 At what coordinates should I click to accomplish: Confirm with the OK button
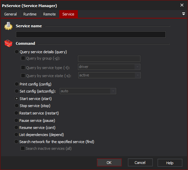[x=109, y=163]
